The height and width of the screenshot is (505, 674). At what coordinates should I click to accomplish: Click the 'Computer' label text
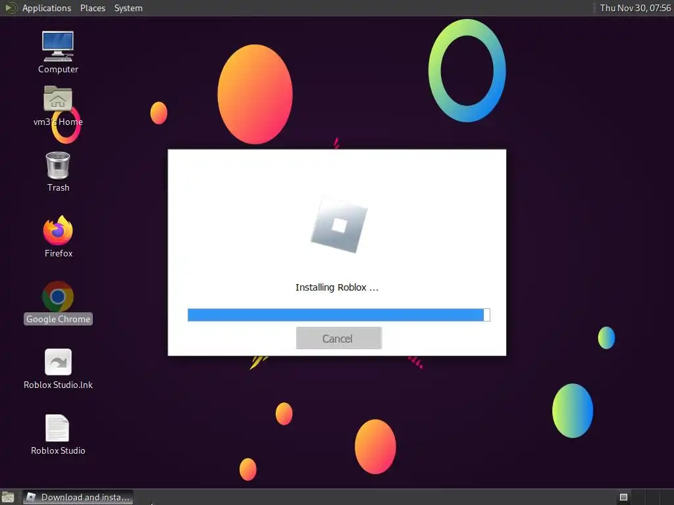(x=58, y=69)
